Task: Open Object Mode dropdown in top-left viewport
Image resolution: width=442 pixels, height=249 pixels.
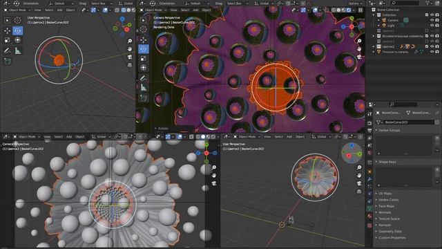Action: point(17,10)
